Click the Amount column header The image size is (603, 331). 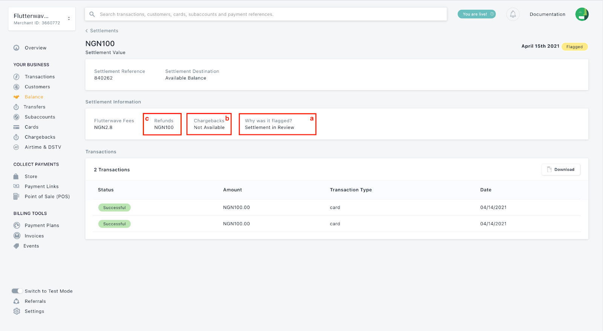point(233,190)
